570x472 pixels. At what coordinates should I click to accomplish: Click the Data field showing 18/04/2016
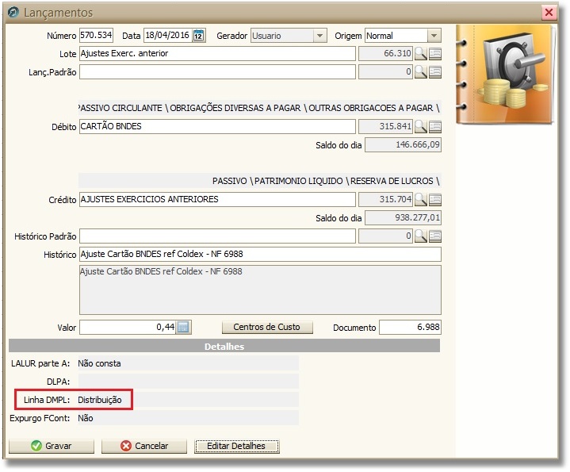tap(168, 35)
